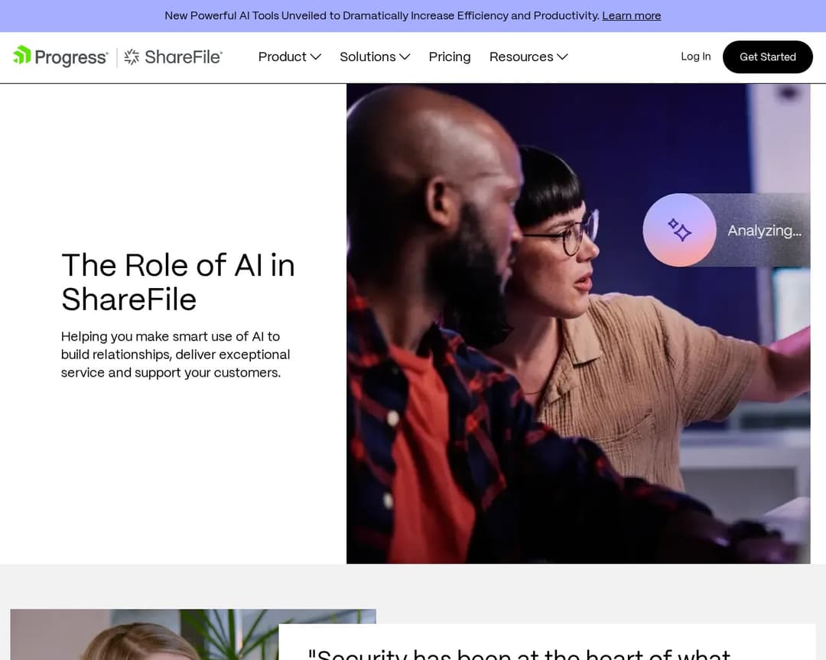Open the Solutions menu
826x660 pixels.
pyautogui.click(x=375, y=57)
